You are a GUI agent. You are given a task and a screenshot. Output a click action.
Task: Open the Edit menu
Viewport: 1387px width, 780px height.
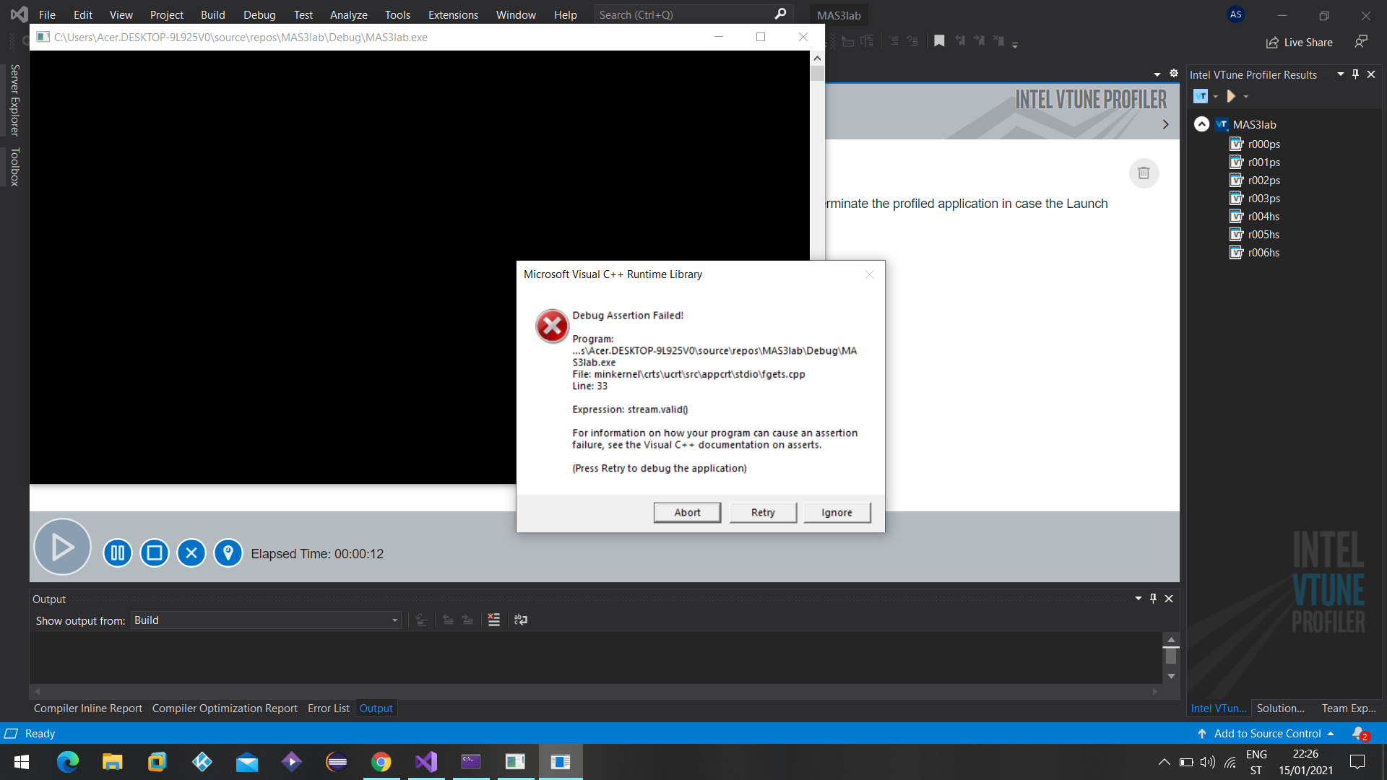coord(83,14)
